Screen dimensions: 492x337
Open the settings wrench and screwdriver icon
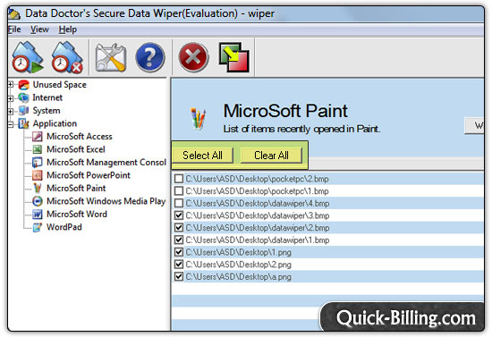(x=111, y=58)
